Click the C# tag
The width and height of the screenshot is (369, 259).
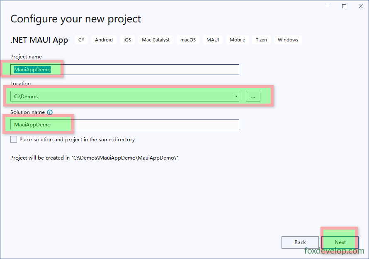point(81,40)
